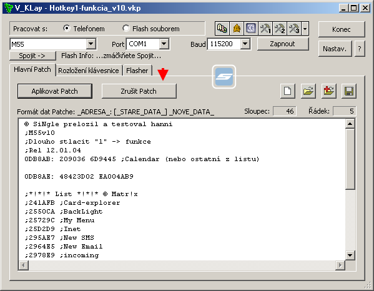This screenshot has height=291, width=374.
Task: Click the vertical scrollbar down arrow
Action: coord(350,255)
